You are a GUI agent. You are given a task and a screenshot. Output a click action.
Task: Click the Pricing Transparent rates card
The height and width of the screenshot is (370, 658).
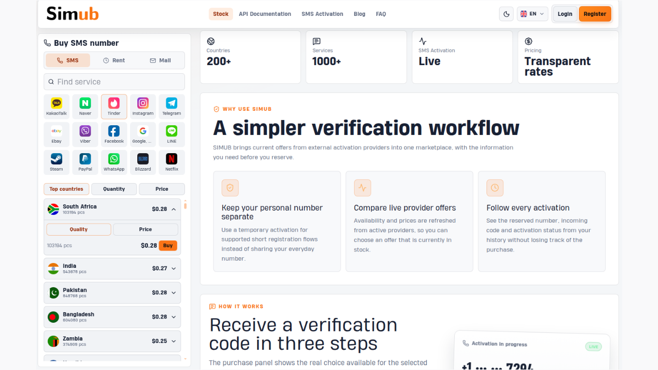[x=568, y=57]
